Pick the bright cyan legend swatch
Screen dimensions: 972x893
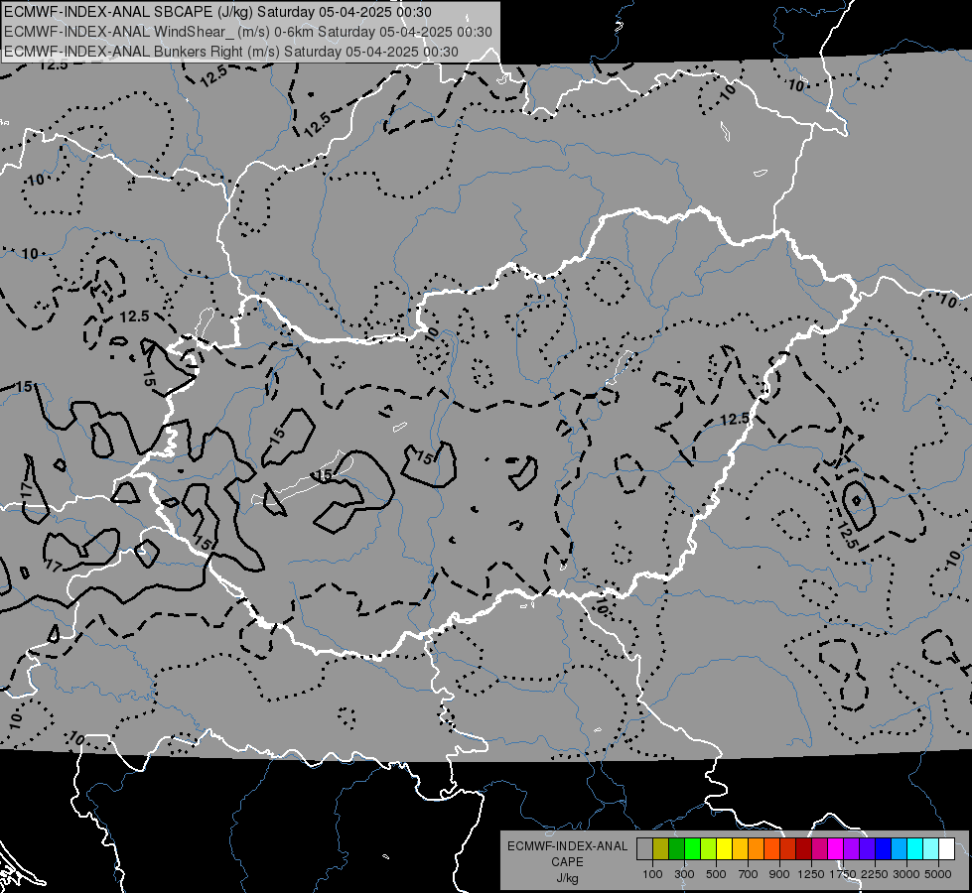[x=915, y=848]
